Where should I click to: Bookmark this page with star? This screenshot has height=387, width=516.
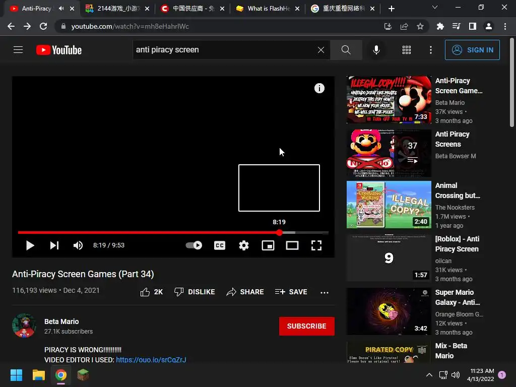coord(420,26)
